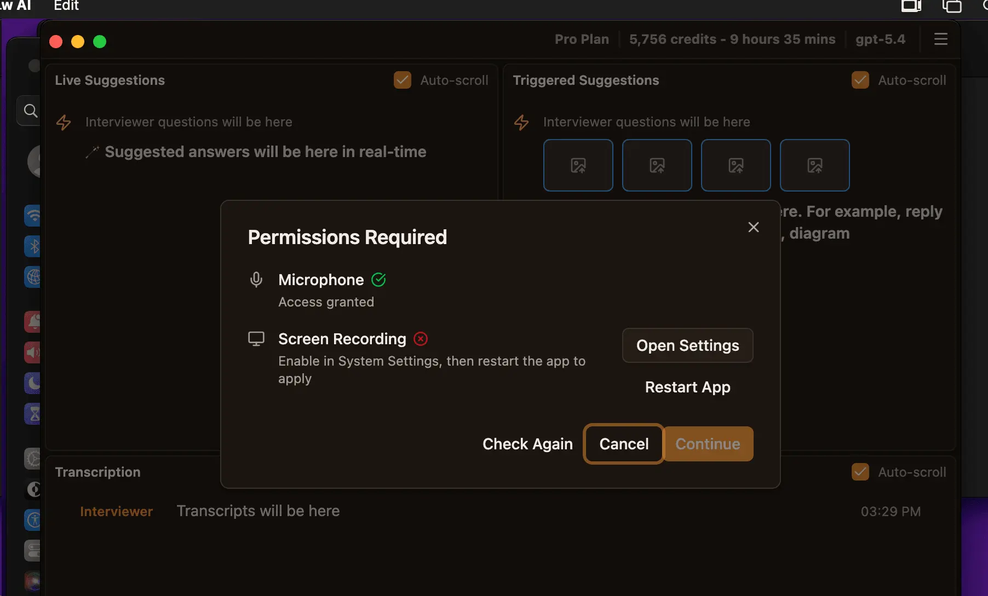Open Appearance icon in System Settings sidebar
Screen dimensions: 988x596
tap(32, 489)
